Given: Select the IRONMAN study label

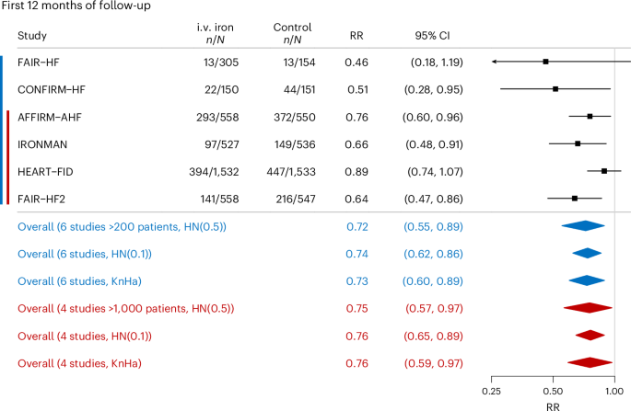Looking at the screenshot, I should click(x=42, y=143).
